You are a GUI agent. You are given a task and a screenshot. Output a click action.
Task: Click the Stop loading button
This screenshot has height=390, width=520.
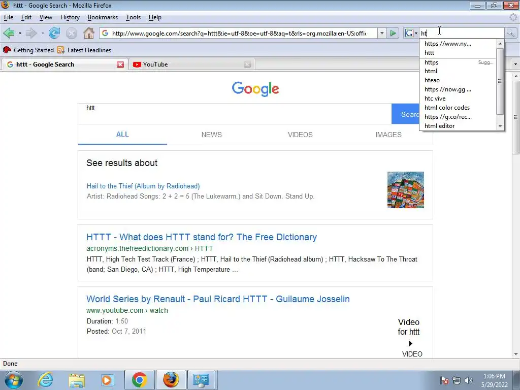[x=71, y=33]
